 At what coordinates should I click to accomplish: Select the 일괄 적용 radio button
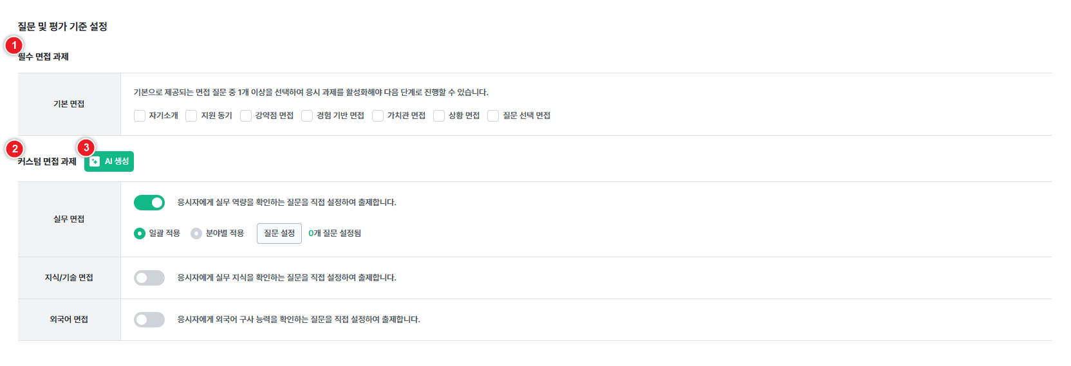[140, 233]
